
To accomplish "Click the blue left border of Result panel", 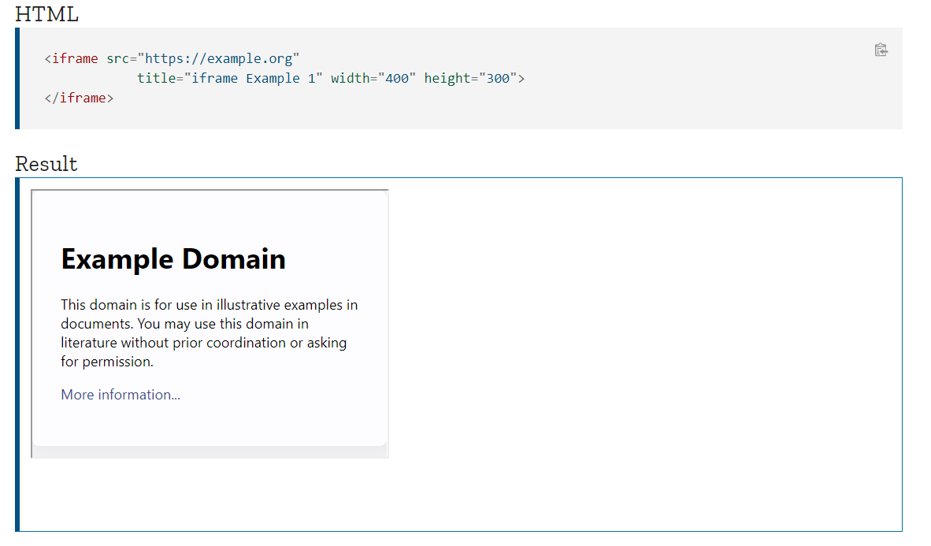I will [17, 354].
